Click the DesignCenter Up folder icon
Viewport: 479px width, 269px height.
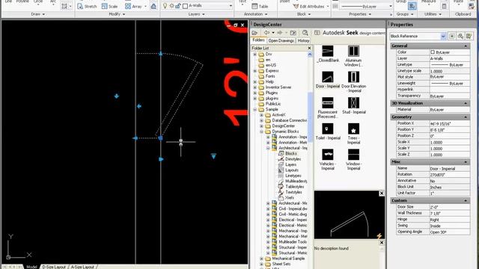click(x=293, y=33)
